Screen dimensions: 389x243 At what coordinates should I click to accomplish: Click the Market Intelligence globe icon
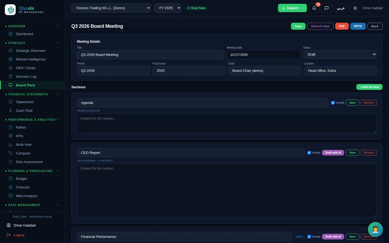(x=11, y=59)
